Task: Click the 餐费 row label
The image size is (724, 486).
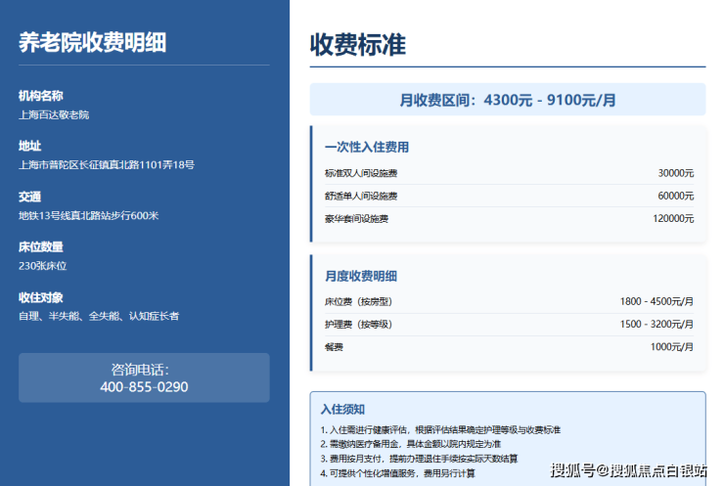Action: [x=334, y=347]
